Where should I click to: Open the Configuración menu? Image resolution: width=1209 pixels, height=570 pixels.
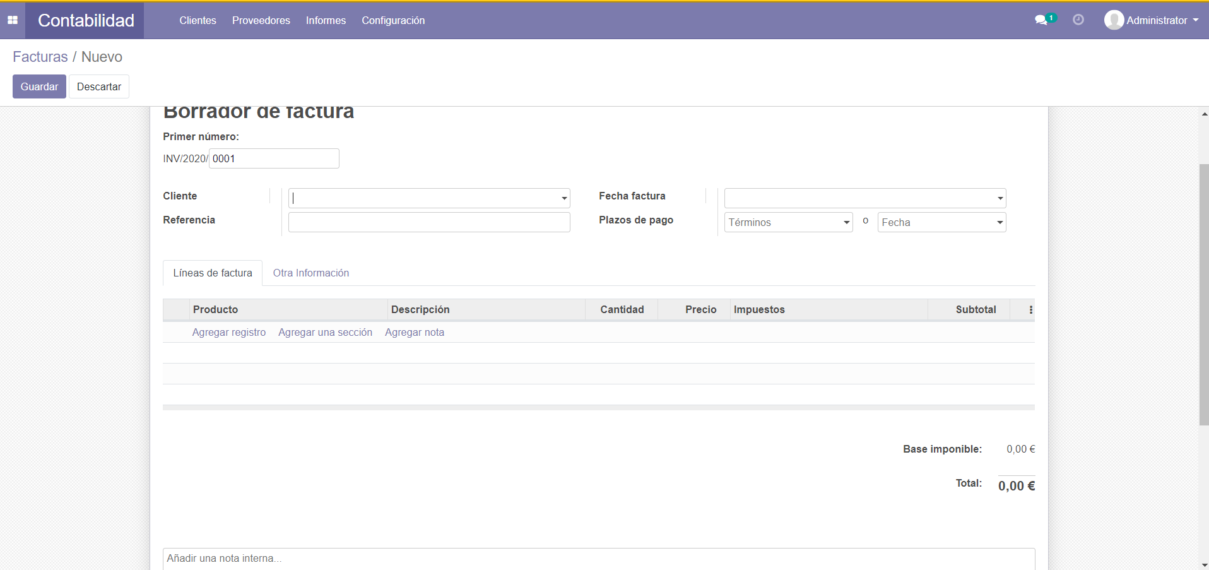tap(393, 20)
